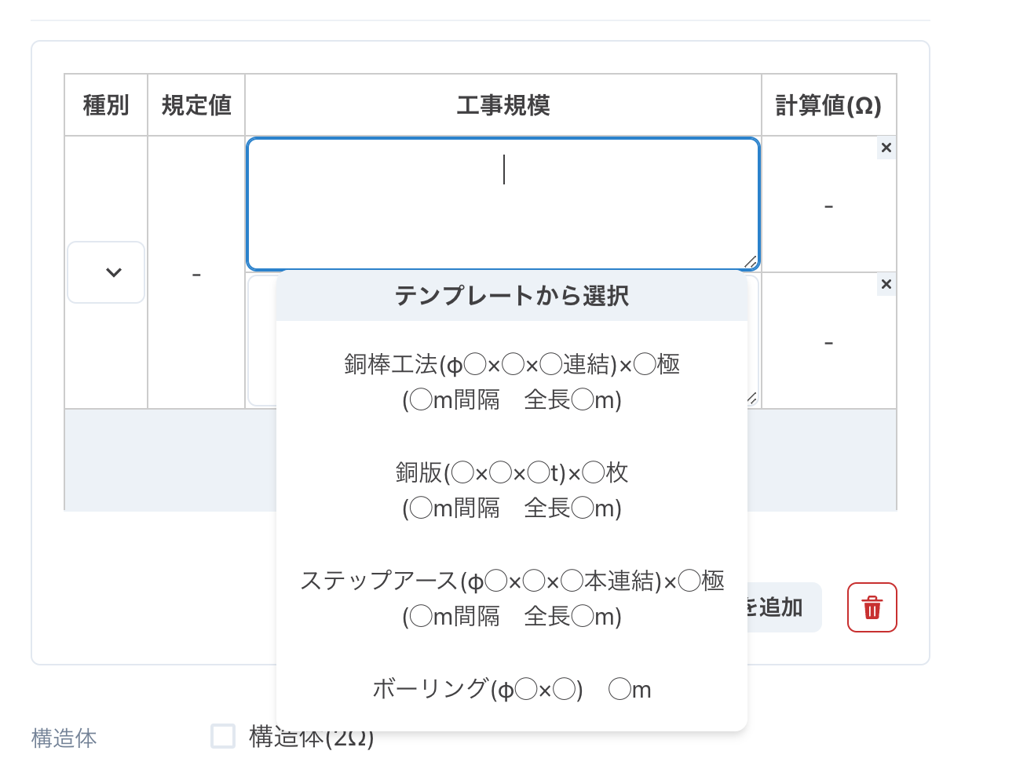The width and height of the screenshot is (1027, 780).
Task: Open the 構造体 link
Action: [63, 738]
